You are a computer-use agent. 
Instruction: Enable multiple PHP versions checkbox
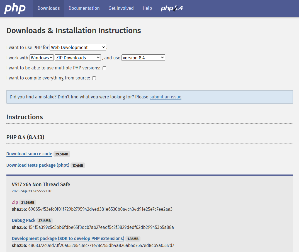[104, 68]
